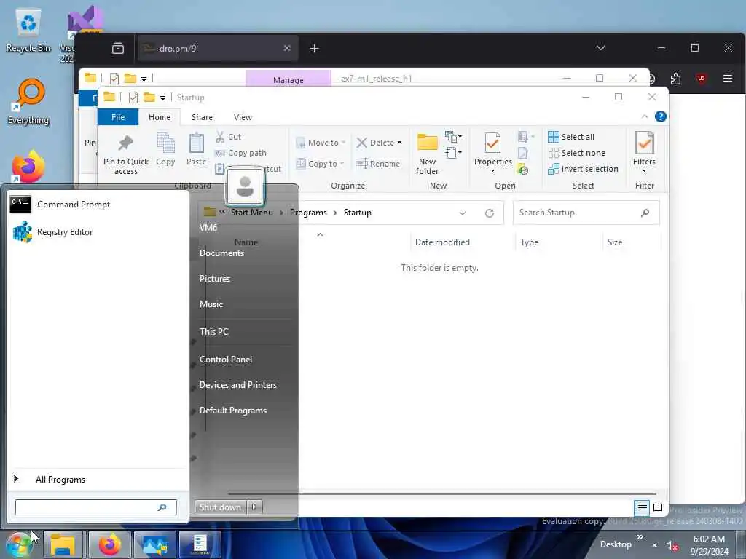Open VM6 user folder link
This screenshot has width=746, height=559.
208,227
